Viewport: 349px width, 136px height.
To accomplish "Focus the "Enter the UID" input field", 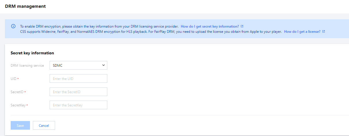I will point(78,78).
